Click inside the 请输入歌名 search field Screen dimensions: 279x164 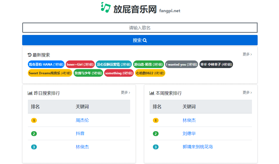[139, 28]
